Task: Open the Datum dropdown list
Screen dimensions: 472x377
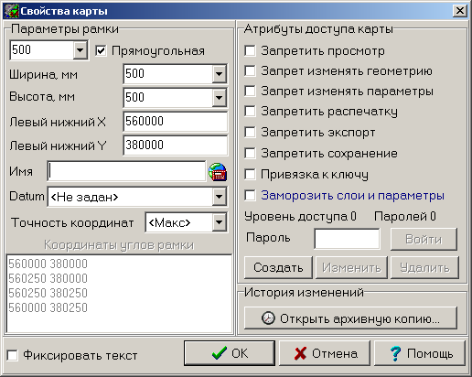Action: point(219,197)
